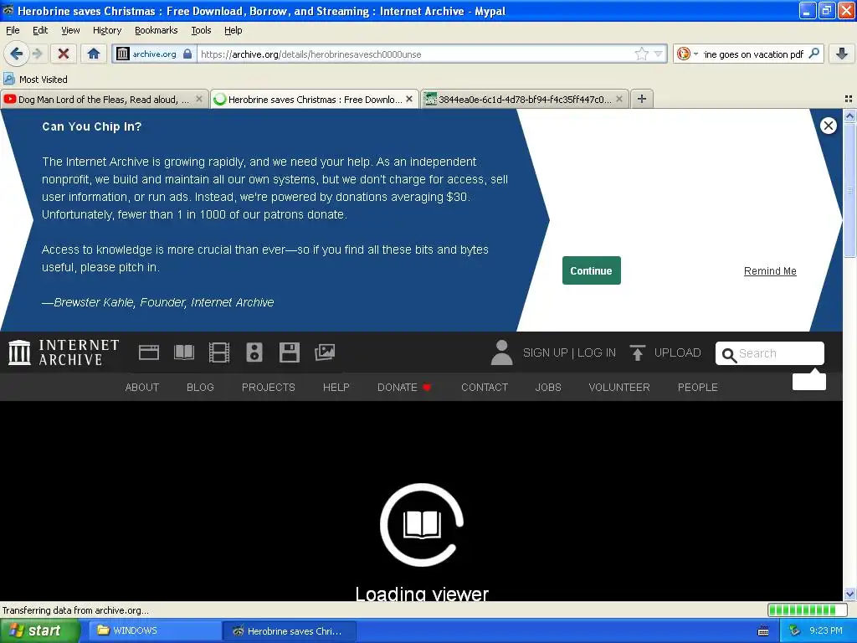Viewport: 857px width, 643px height.
Task: Open the Most Visited bookmarks folder
Action: click(x=36, y=80)
